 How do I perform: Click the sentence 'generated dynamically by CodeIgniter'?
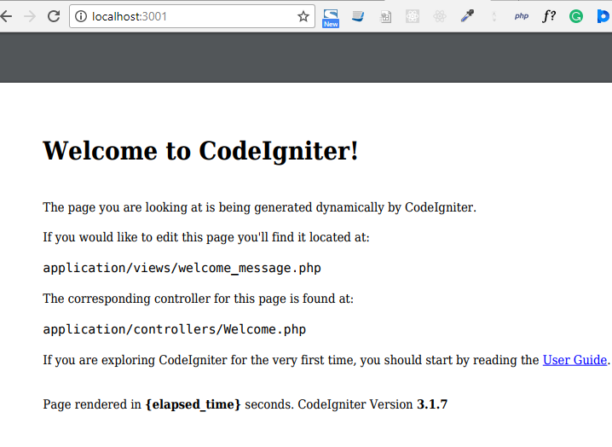[364, 207]
